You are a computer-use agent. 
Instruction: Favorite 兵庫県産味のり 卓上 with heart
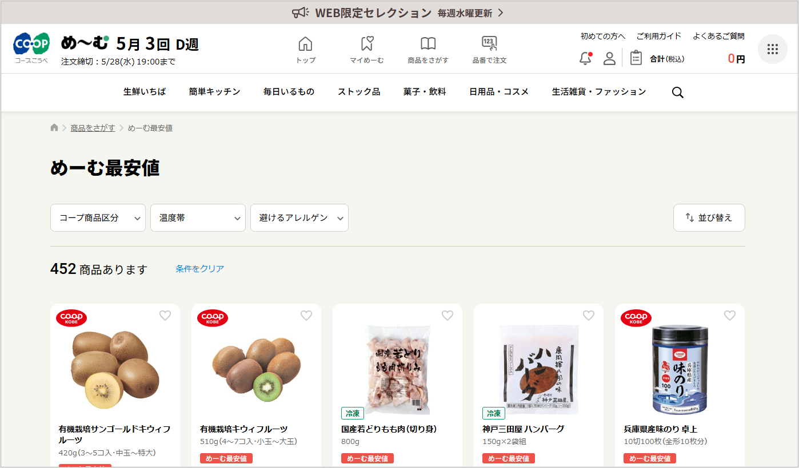click(x=730, y=316)
